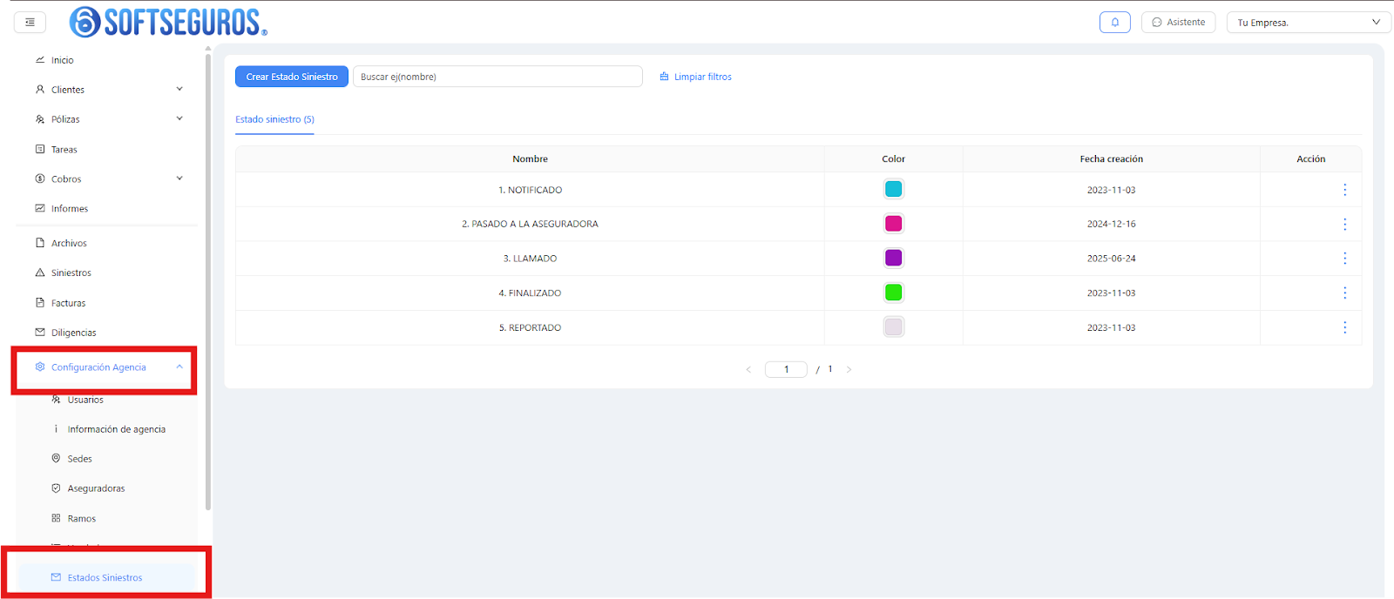This screenshot has height=599, width=1394.
Task: Click the Siniestros warning triangle icon
Action: click(x=40, y=273)
